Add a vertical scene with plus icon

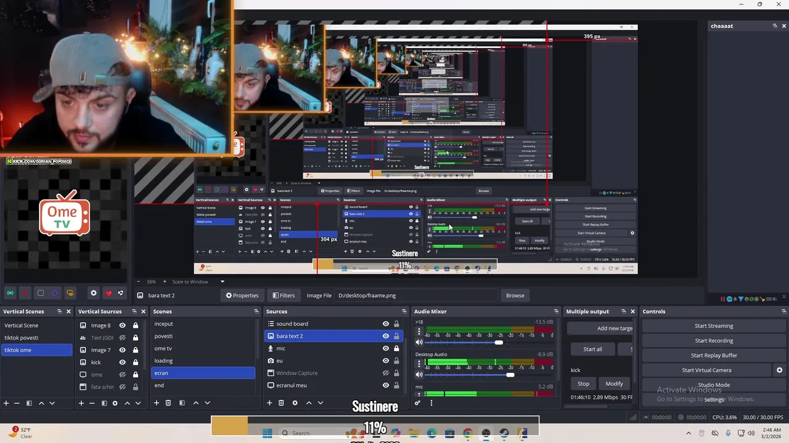tap(6, 403)
